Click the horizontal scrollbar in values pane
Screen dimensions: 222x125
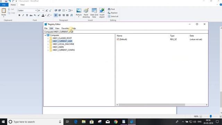[x=152, y=105]
